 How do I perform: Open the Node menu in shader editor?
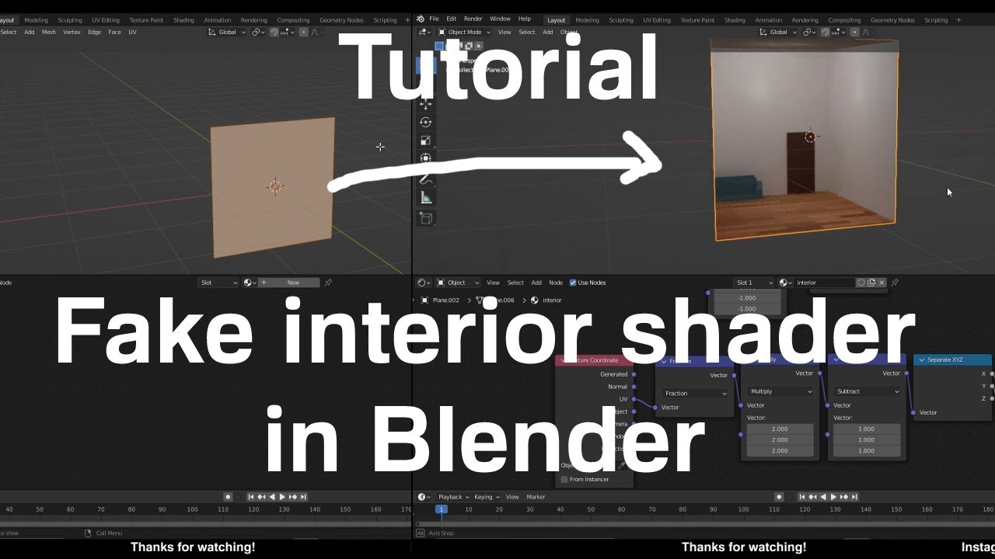tap(556, 283)
